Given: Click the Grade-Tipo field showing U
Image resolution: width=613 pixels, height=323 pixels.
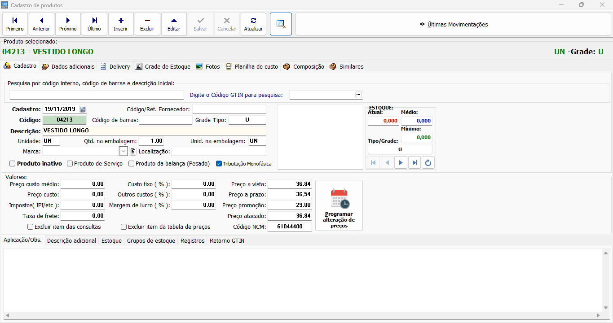Looking at the screenshot, I should (247, 120).
